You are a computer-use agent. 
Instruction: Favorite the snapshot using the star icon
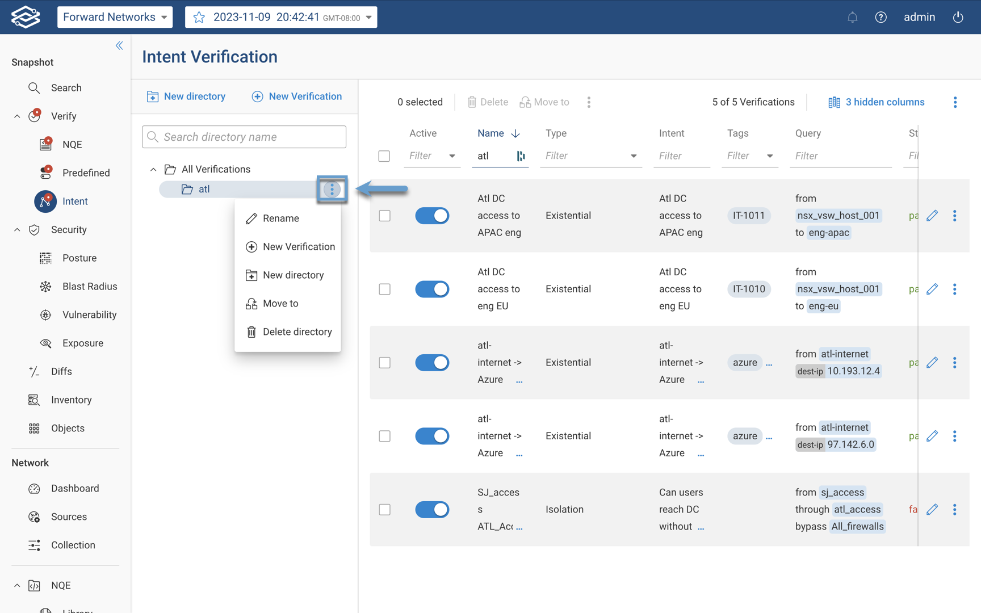click(x=199, y=17)
